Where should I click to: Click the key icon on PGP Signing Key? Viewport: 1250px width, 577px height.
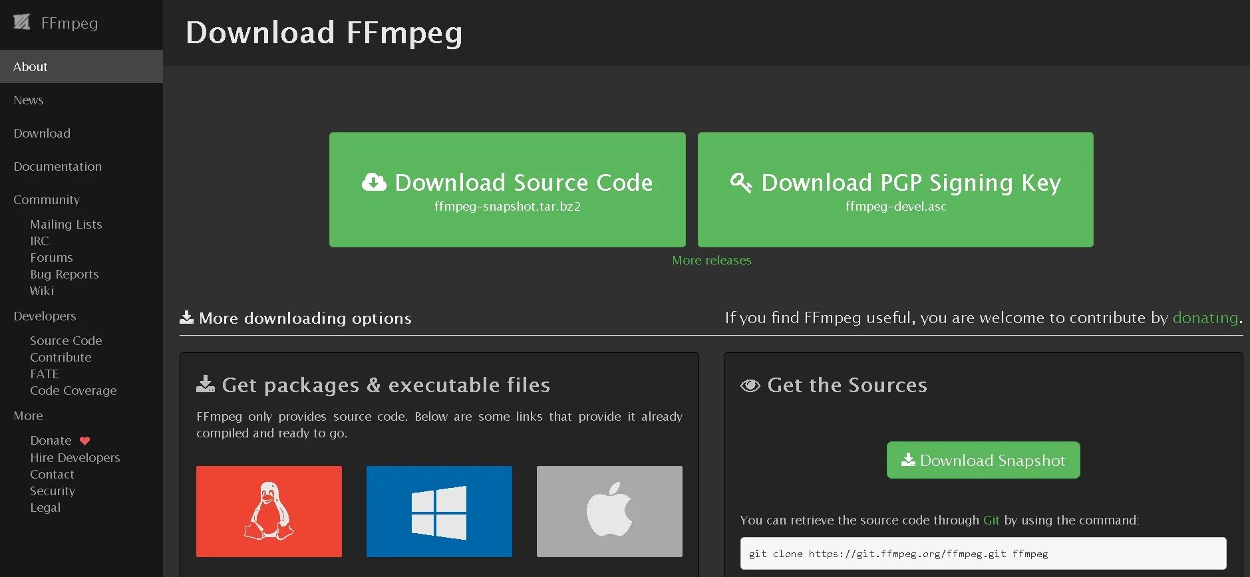tap(740, 182)
